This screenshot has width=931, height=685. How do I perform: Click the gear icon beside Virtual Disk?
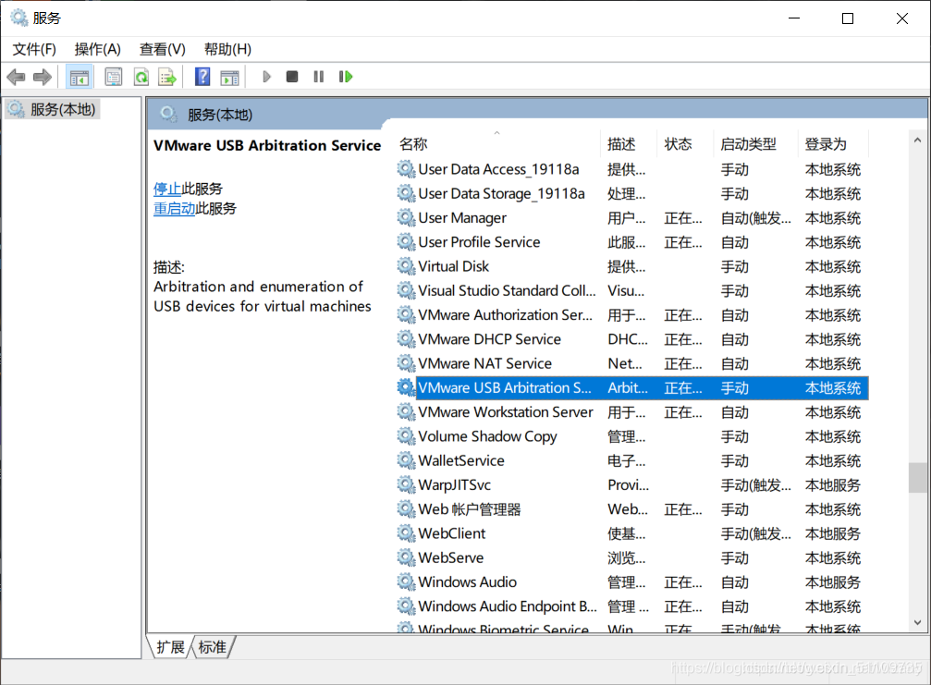(x=406, y=266)
